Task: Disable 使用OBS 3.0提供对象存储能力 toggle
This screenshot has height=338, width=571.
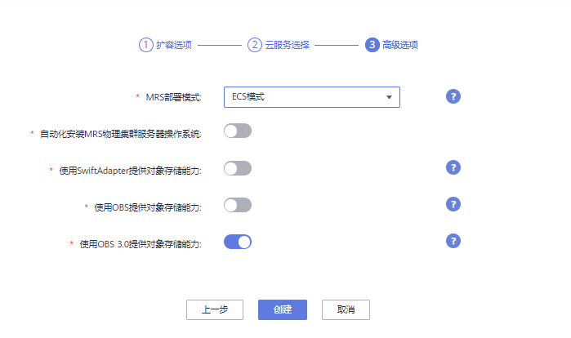Action: coord(238,242)
